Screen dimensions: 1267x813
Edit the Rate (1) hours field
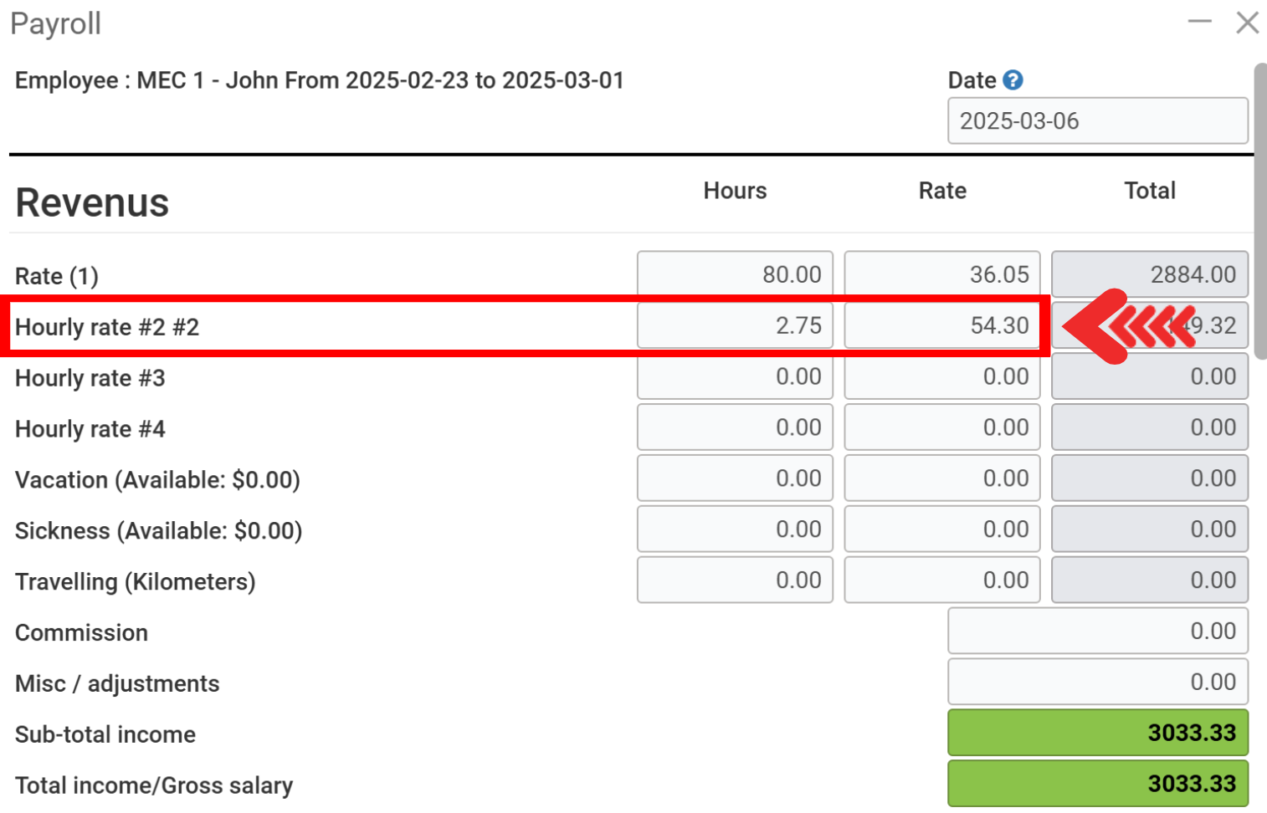735,274
